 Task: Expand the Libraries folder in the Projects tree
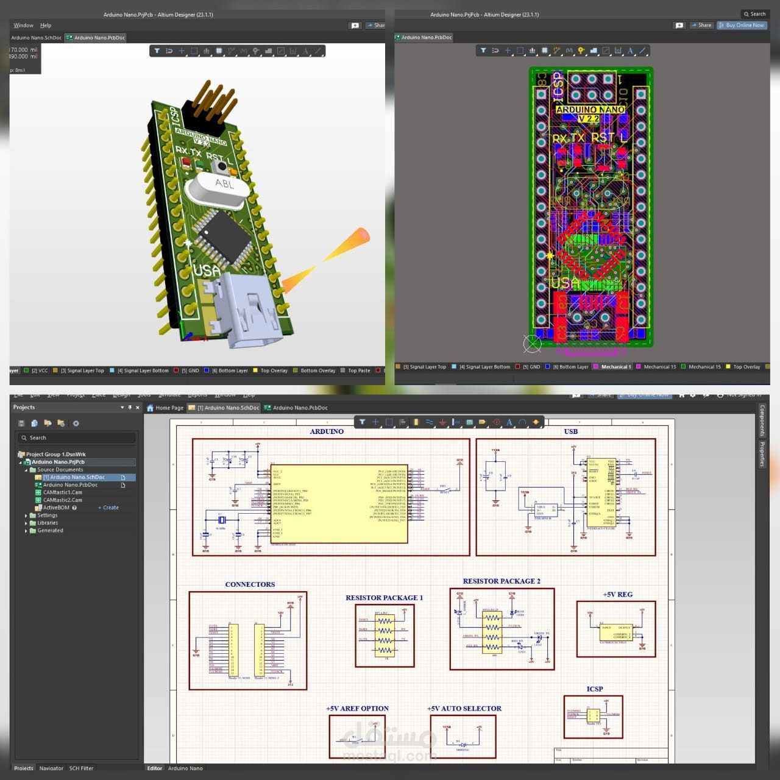click(26, 523)
